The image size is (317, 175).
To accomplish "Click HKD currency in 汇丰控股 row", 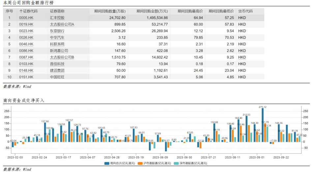I will (242, 18).
